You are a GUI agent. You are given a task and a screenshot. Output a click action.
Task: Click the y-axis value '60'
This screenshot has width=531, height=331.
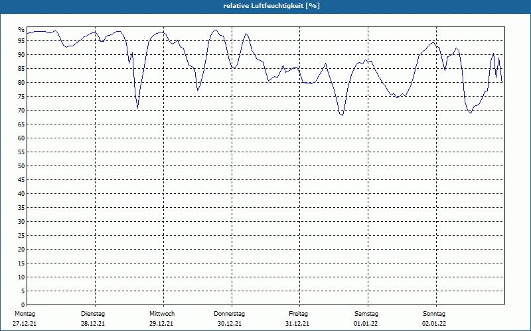coord(21,138)
